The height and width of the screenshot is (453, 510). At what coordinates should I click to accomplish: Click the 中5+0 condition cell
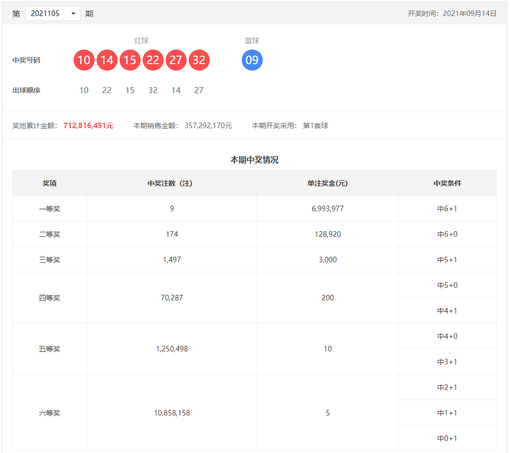[x=447, y=285]
